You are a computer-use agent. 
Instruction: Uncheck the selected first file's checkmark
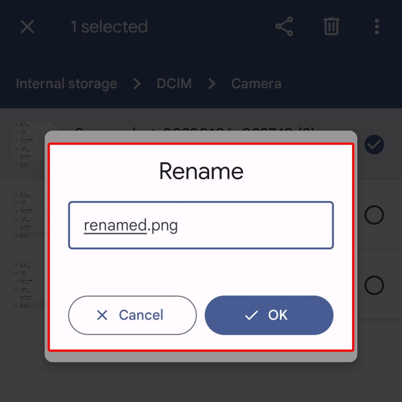[374, 145]
